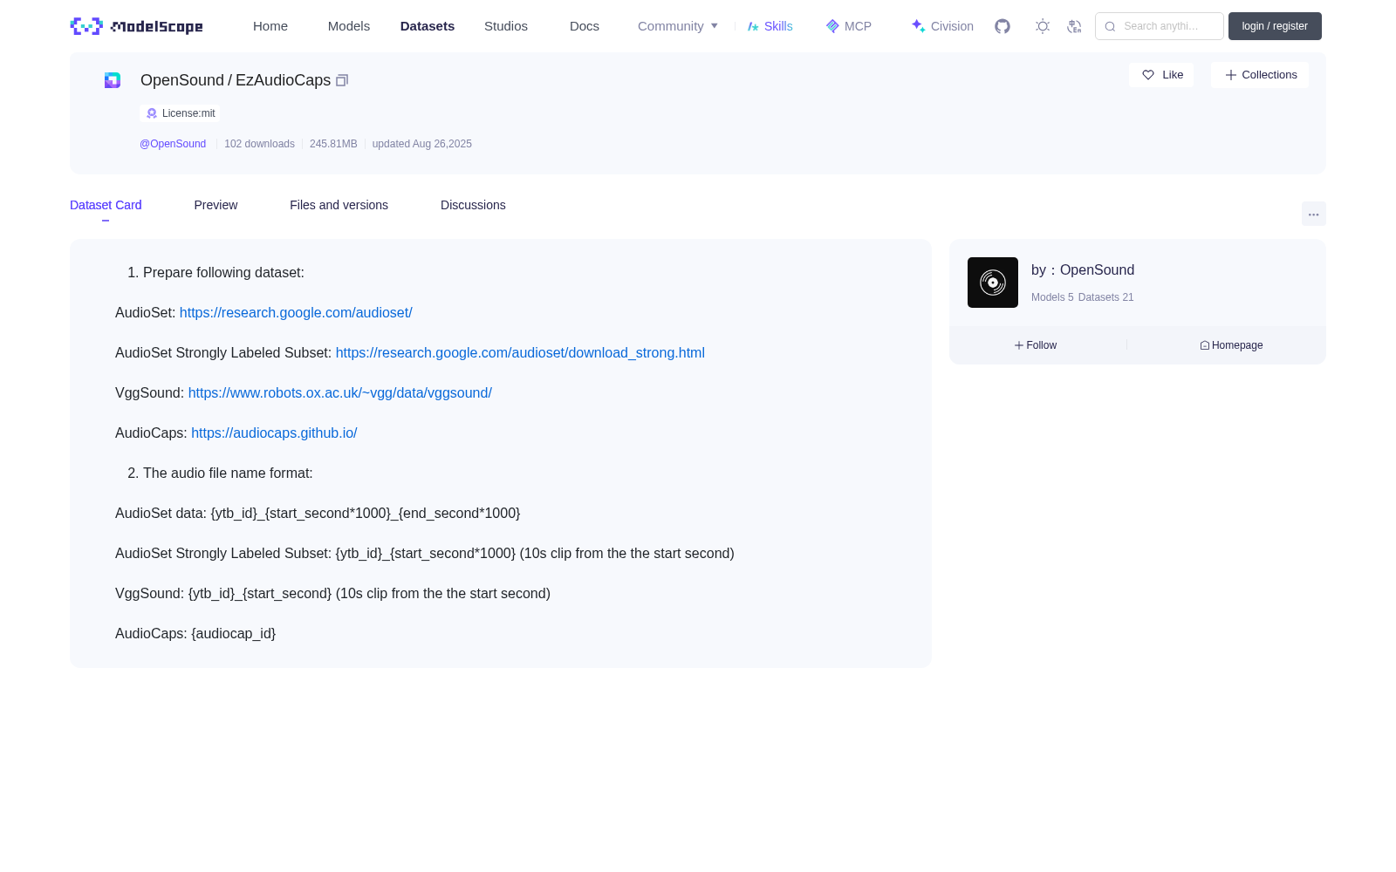Image resolution: width=1396 pixels, height=872 pixels.
Task: Follow the OpenSound organization
Action: (x=1036, y=345)
